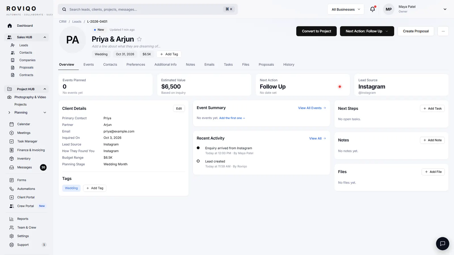Open more options ellipsis button
This screenshot has height=255, width=454.
point(443,31)
